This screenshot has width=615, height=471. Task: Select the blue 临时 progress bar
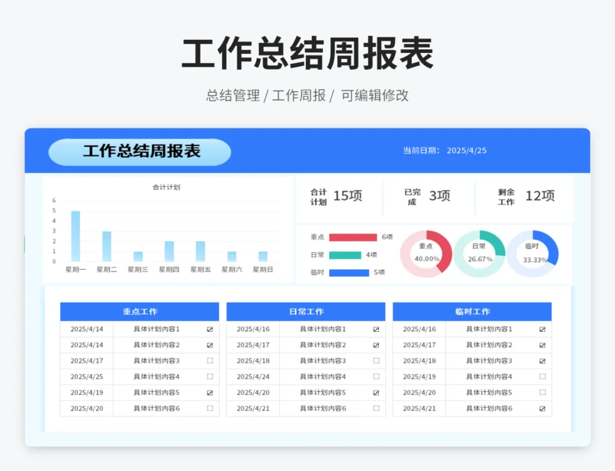coord(349,273)
